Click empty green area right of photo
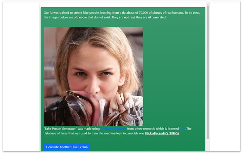 [174, 76]
